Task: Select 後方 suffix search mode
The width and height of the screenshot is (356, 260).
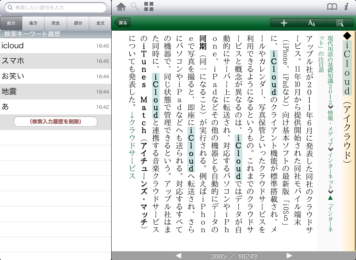Action: (33, 23)
